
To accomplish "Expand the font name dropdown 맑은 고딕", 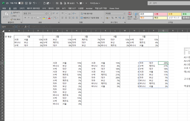I will 46,14.
